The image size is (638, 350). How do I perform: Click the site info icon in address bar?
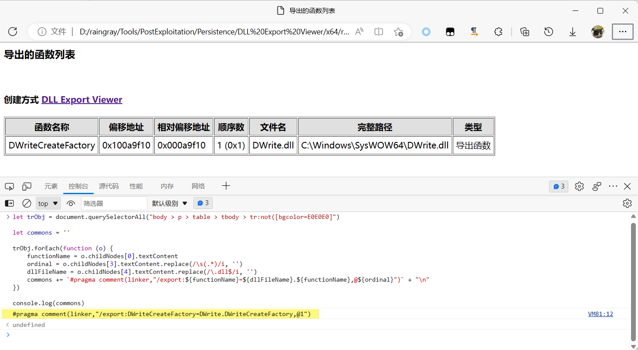point(42,32)
